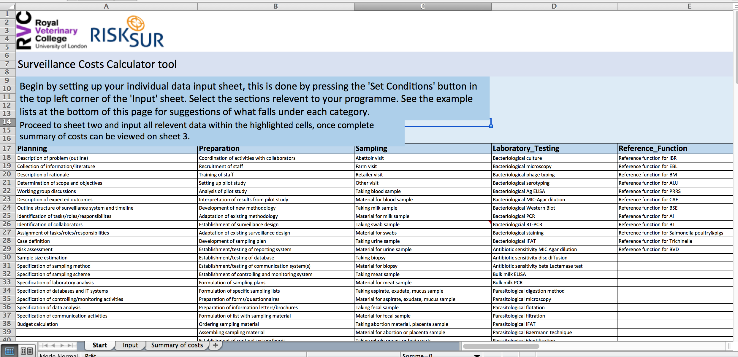Select column A header

point(106,6)
